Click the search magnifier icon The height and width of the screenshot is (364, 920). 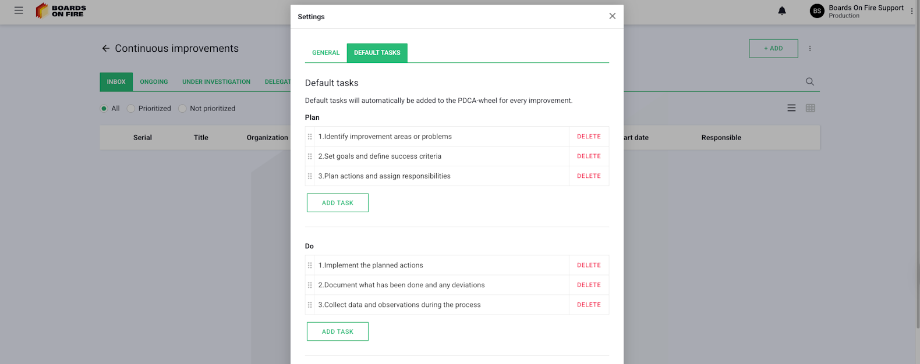click(x=810, y=82)
